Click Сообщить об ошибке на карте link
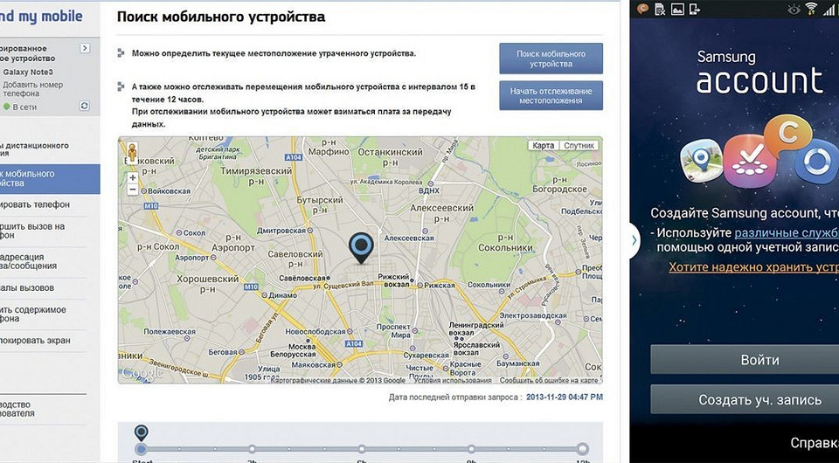 tap(549, 380)
